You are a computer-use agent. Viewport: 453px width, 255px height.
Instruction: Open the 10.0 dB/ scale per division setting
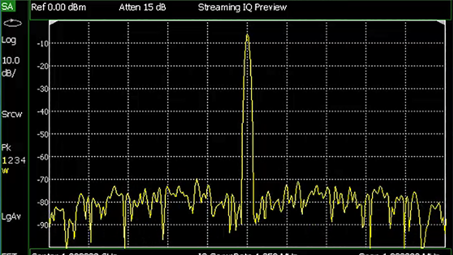click(x=11, y=66)
